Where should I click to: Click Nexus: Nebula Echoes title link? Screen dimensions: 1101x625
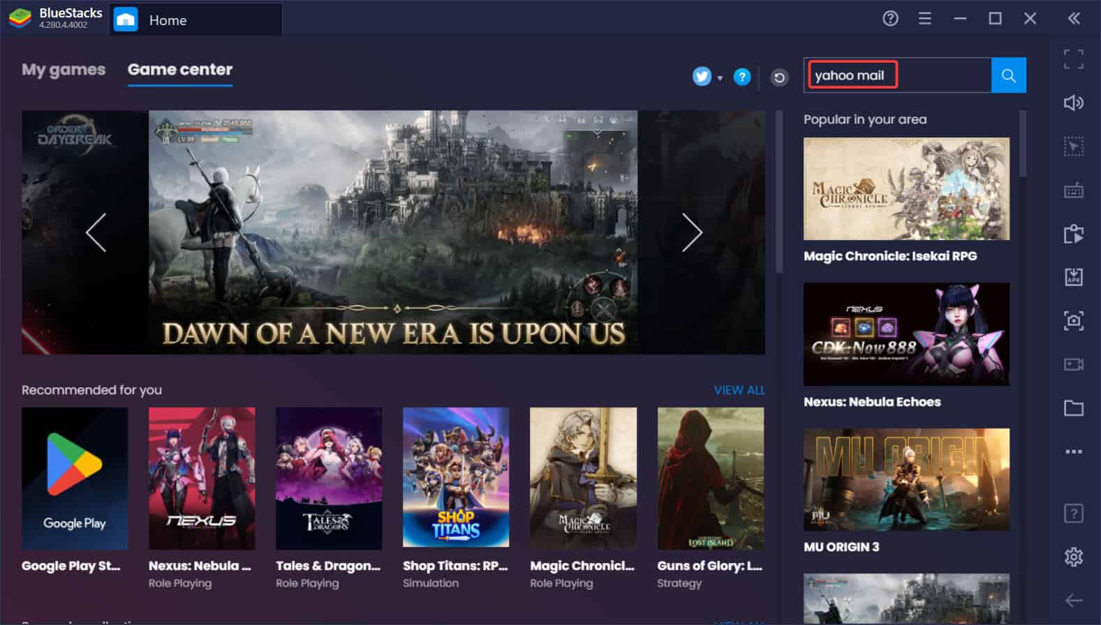tap(872, 402)
